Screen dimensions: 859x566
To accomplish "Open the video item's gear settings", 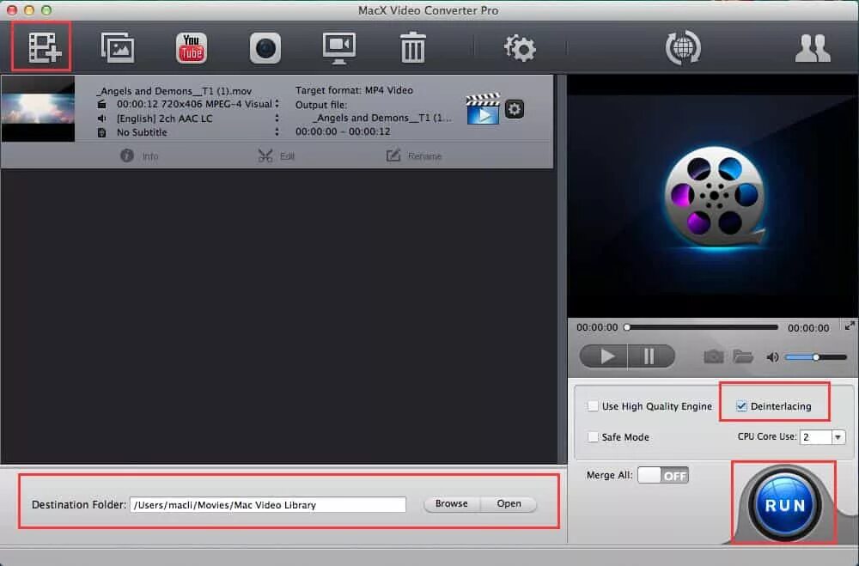I will point(514,109).
